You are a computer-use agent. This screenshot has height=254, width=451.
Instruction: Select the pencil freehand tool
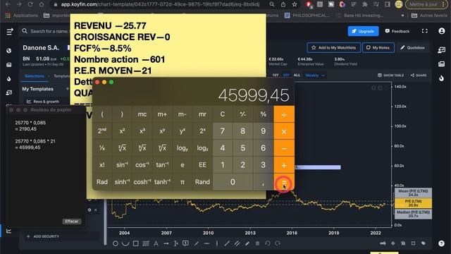[247, 243]
